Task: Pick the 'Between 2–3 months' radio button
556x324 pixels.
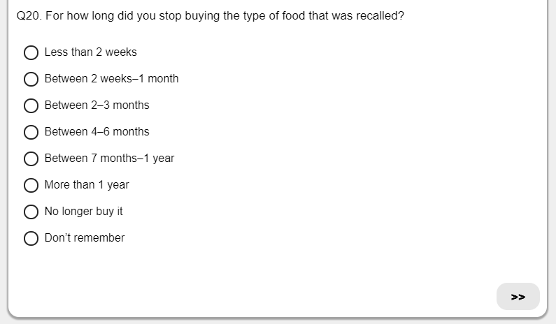Action: click(31, 105)
